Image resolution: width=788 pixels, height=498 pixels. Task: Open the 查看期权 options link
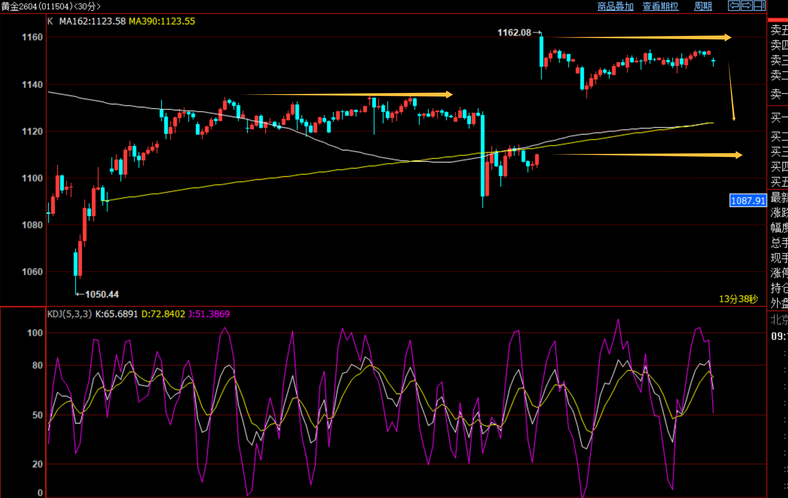660,6
